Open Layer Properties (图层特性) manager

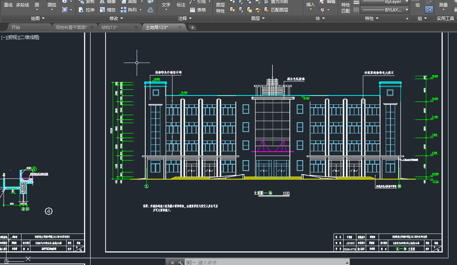(220, 8)
